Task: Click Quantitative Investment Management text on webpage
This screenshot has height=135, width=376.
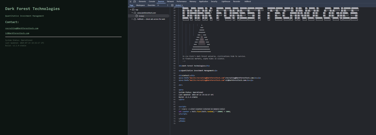Action: point(25,16)
